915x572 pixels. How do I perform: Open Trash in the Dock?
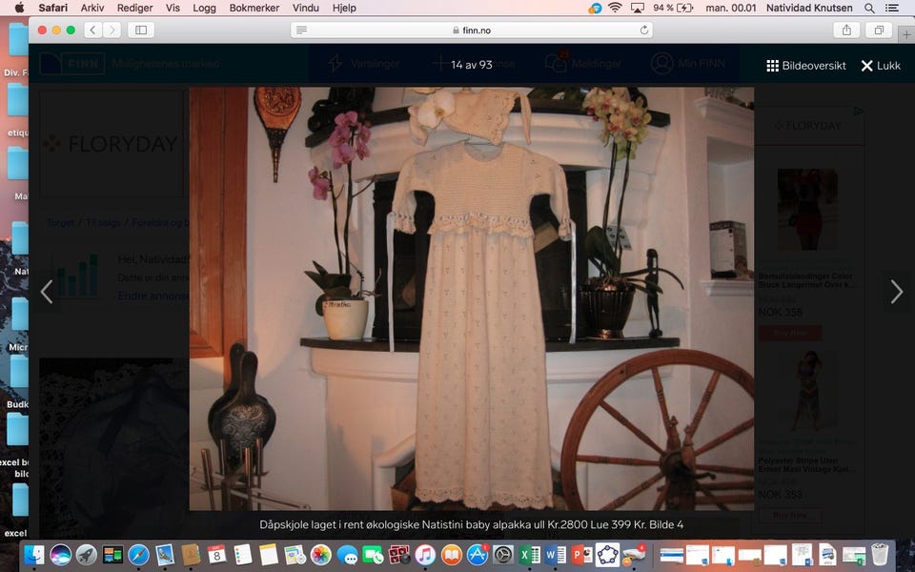coord(880,555)
